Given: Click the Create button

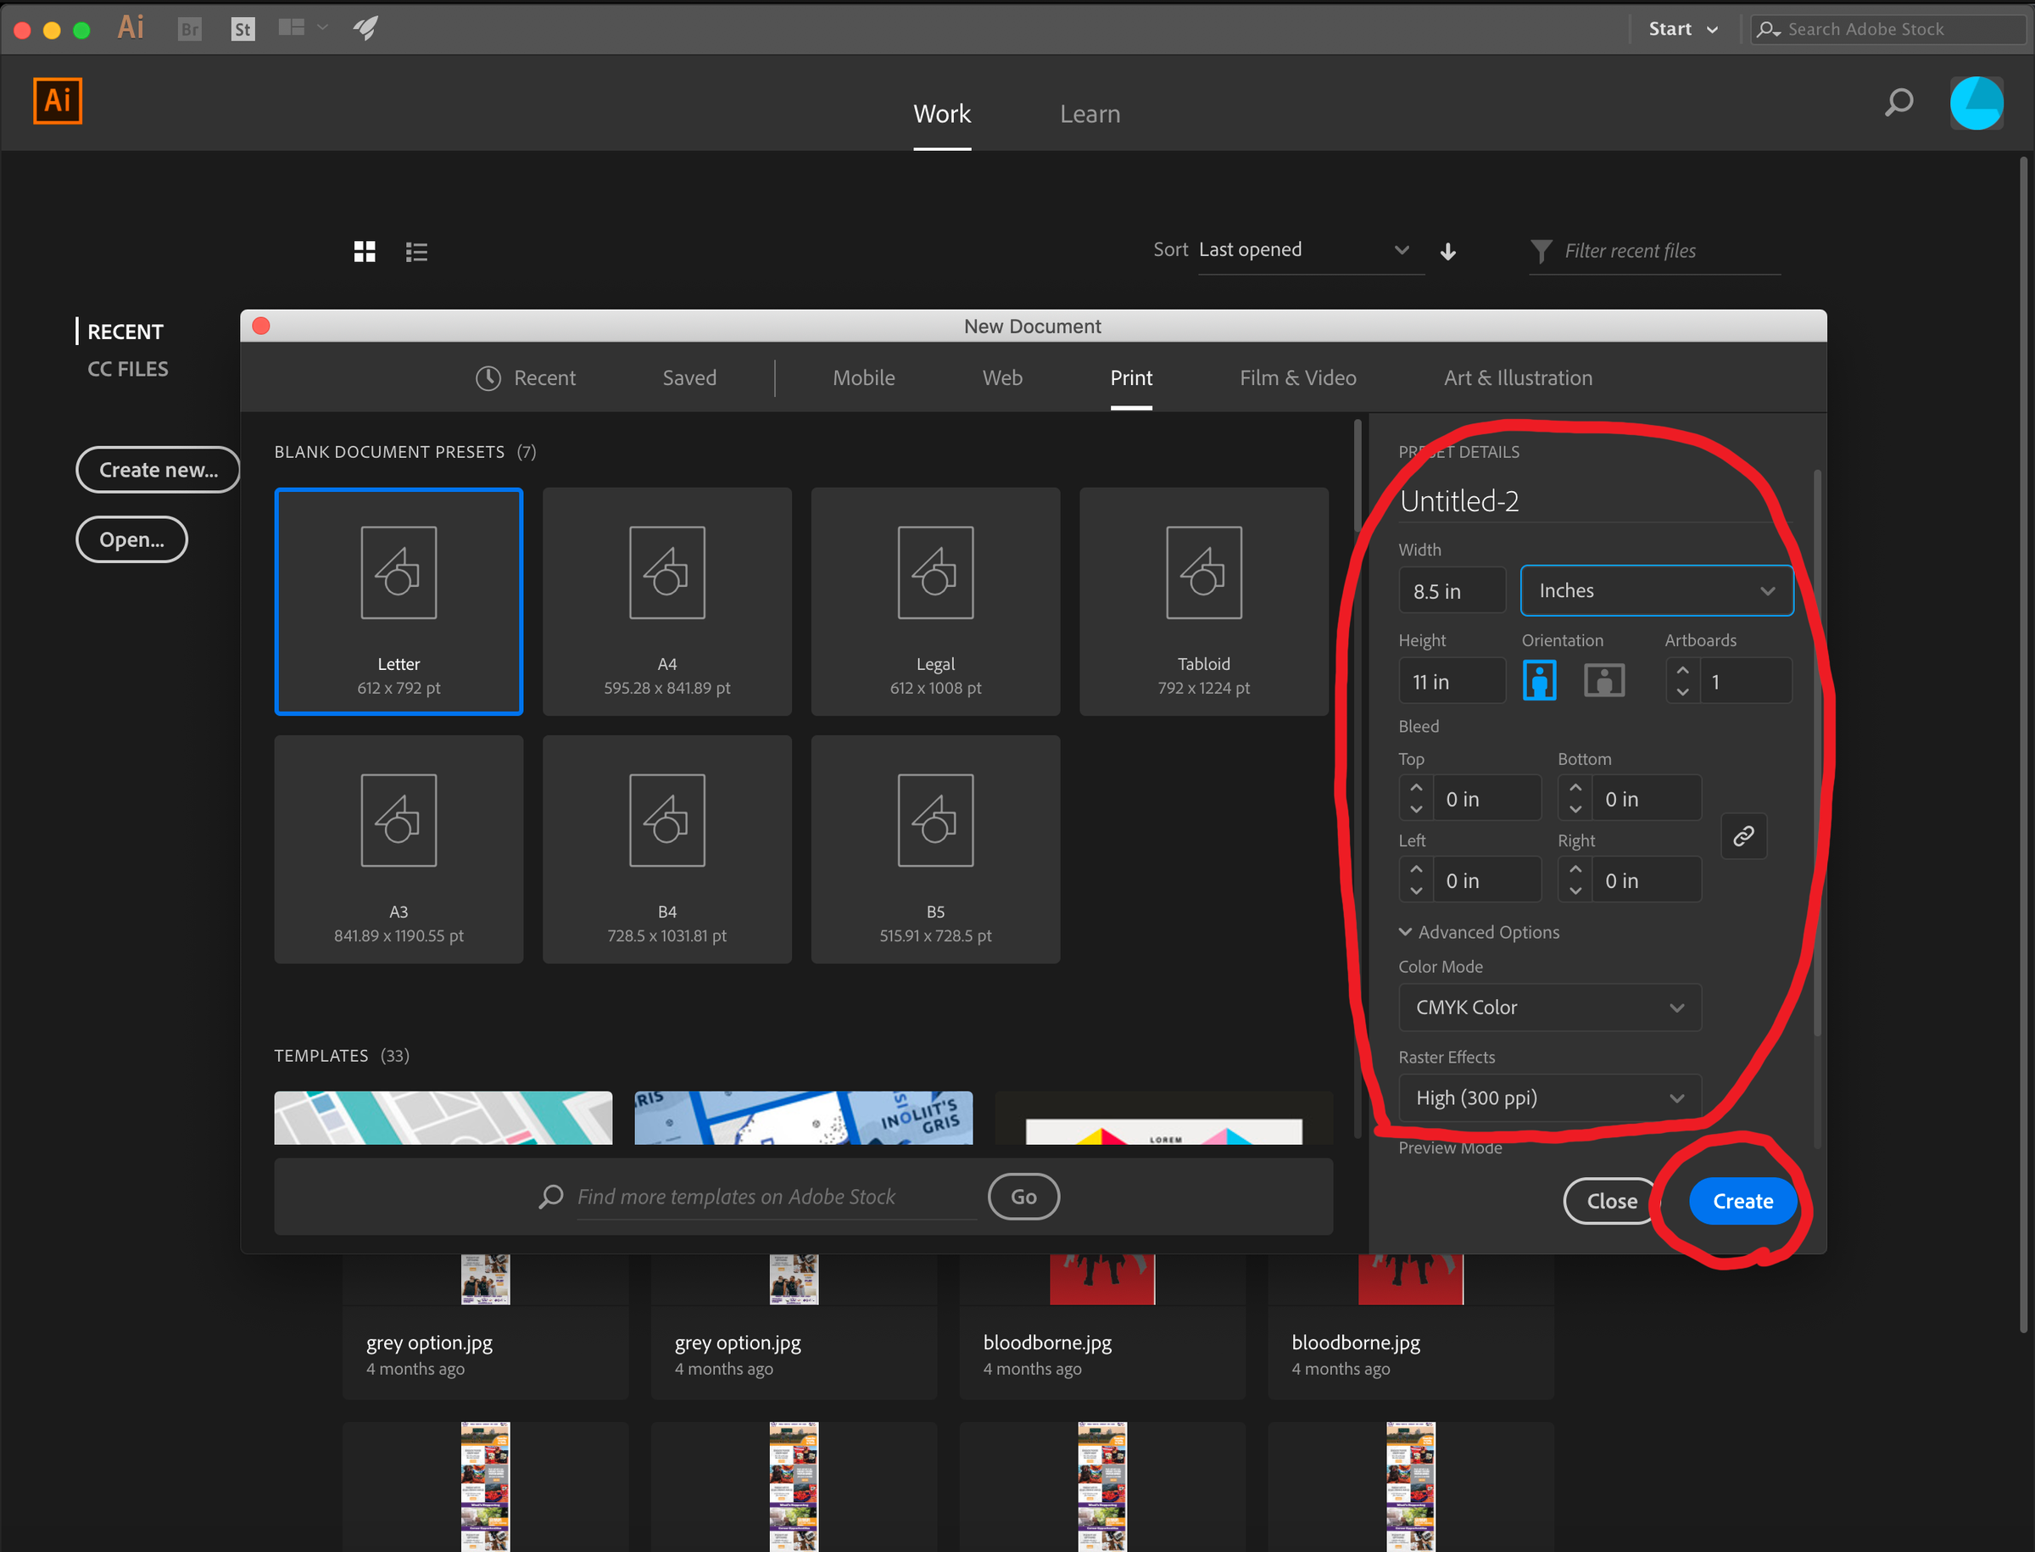Looking at the screenshot, I should point(1742,1201).
